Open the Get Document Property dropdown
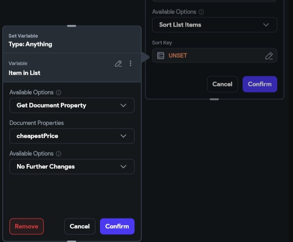293x242 pixels. point(72,106)
